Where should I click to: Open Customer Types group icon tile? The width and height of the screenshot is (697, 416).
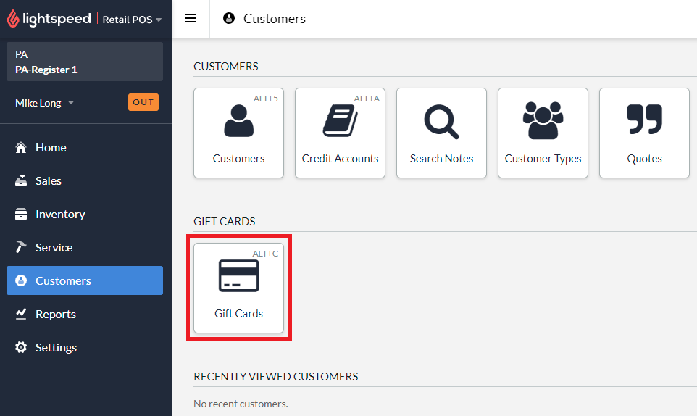click(543, 133)
